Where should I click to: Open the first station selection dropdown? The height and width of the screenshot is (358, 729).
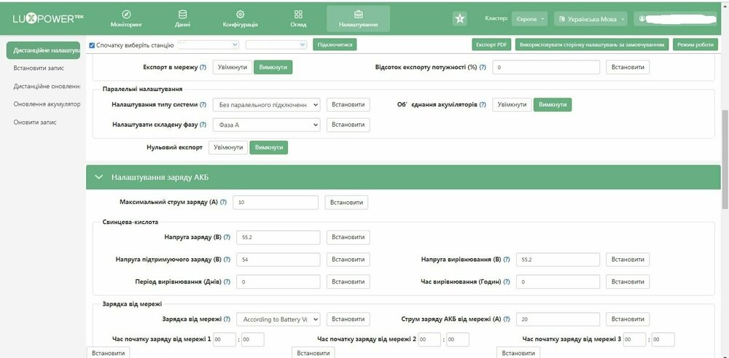(x=208, y=44)
